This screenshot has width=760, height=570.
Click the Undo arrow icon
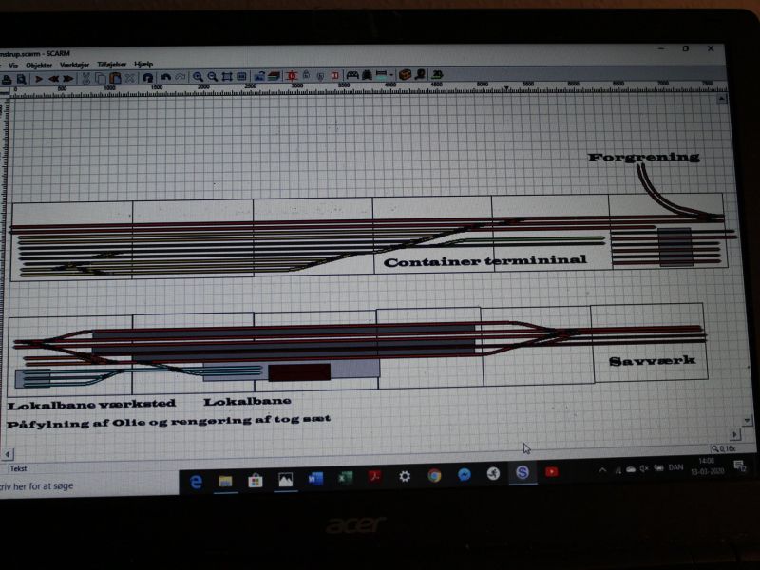coord(165,77)
